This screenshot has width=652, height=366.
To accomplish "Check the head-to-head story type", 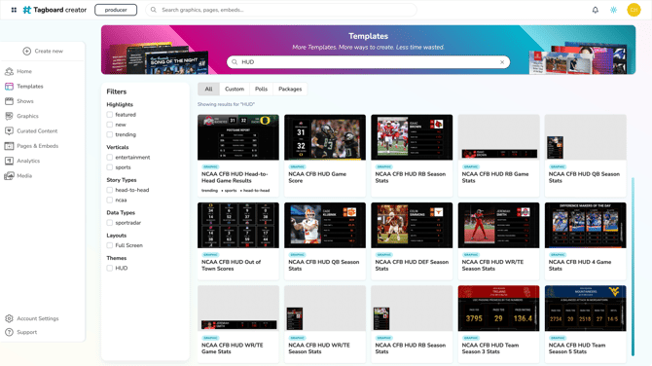I will coord(110,190).
